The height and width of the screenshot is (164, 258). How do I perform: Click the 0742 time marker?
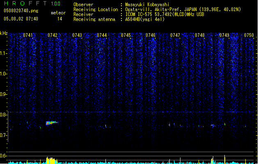coord(53,35)
